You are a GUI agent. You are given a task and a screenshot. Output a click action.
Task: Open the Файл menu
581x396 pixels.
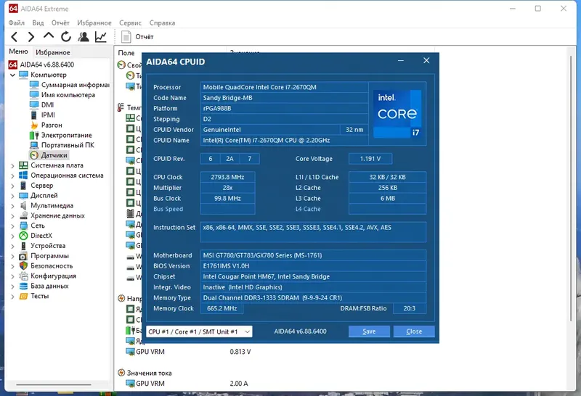click(17, 23)
